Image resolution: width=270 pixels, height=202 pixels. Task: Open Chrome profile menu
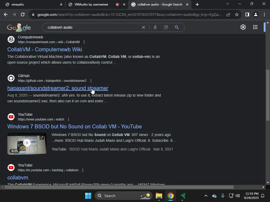(256, 15)
